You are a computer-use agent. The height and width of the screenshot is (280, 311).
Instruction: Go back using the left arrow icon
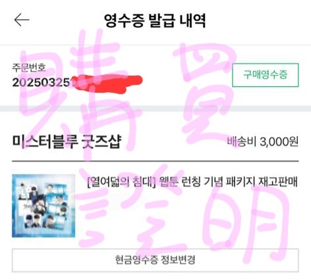point(22,20)
